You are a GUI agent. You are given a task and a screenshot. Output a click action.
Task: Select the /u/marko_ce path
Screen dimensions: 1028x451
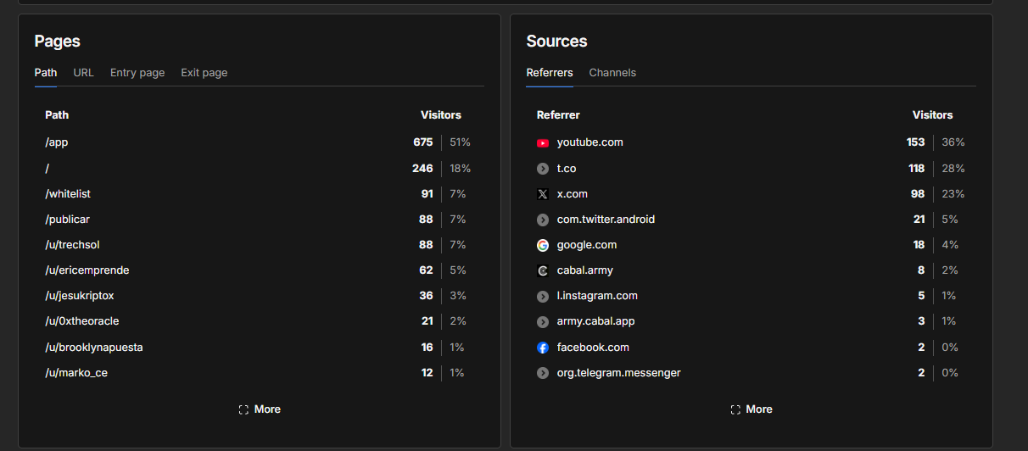click(x=76, y=373)
